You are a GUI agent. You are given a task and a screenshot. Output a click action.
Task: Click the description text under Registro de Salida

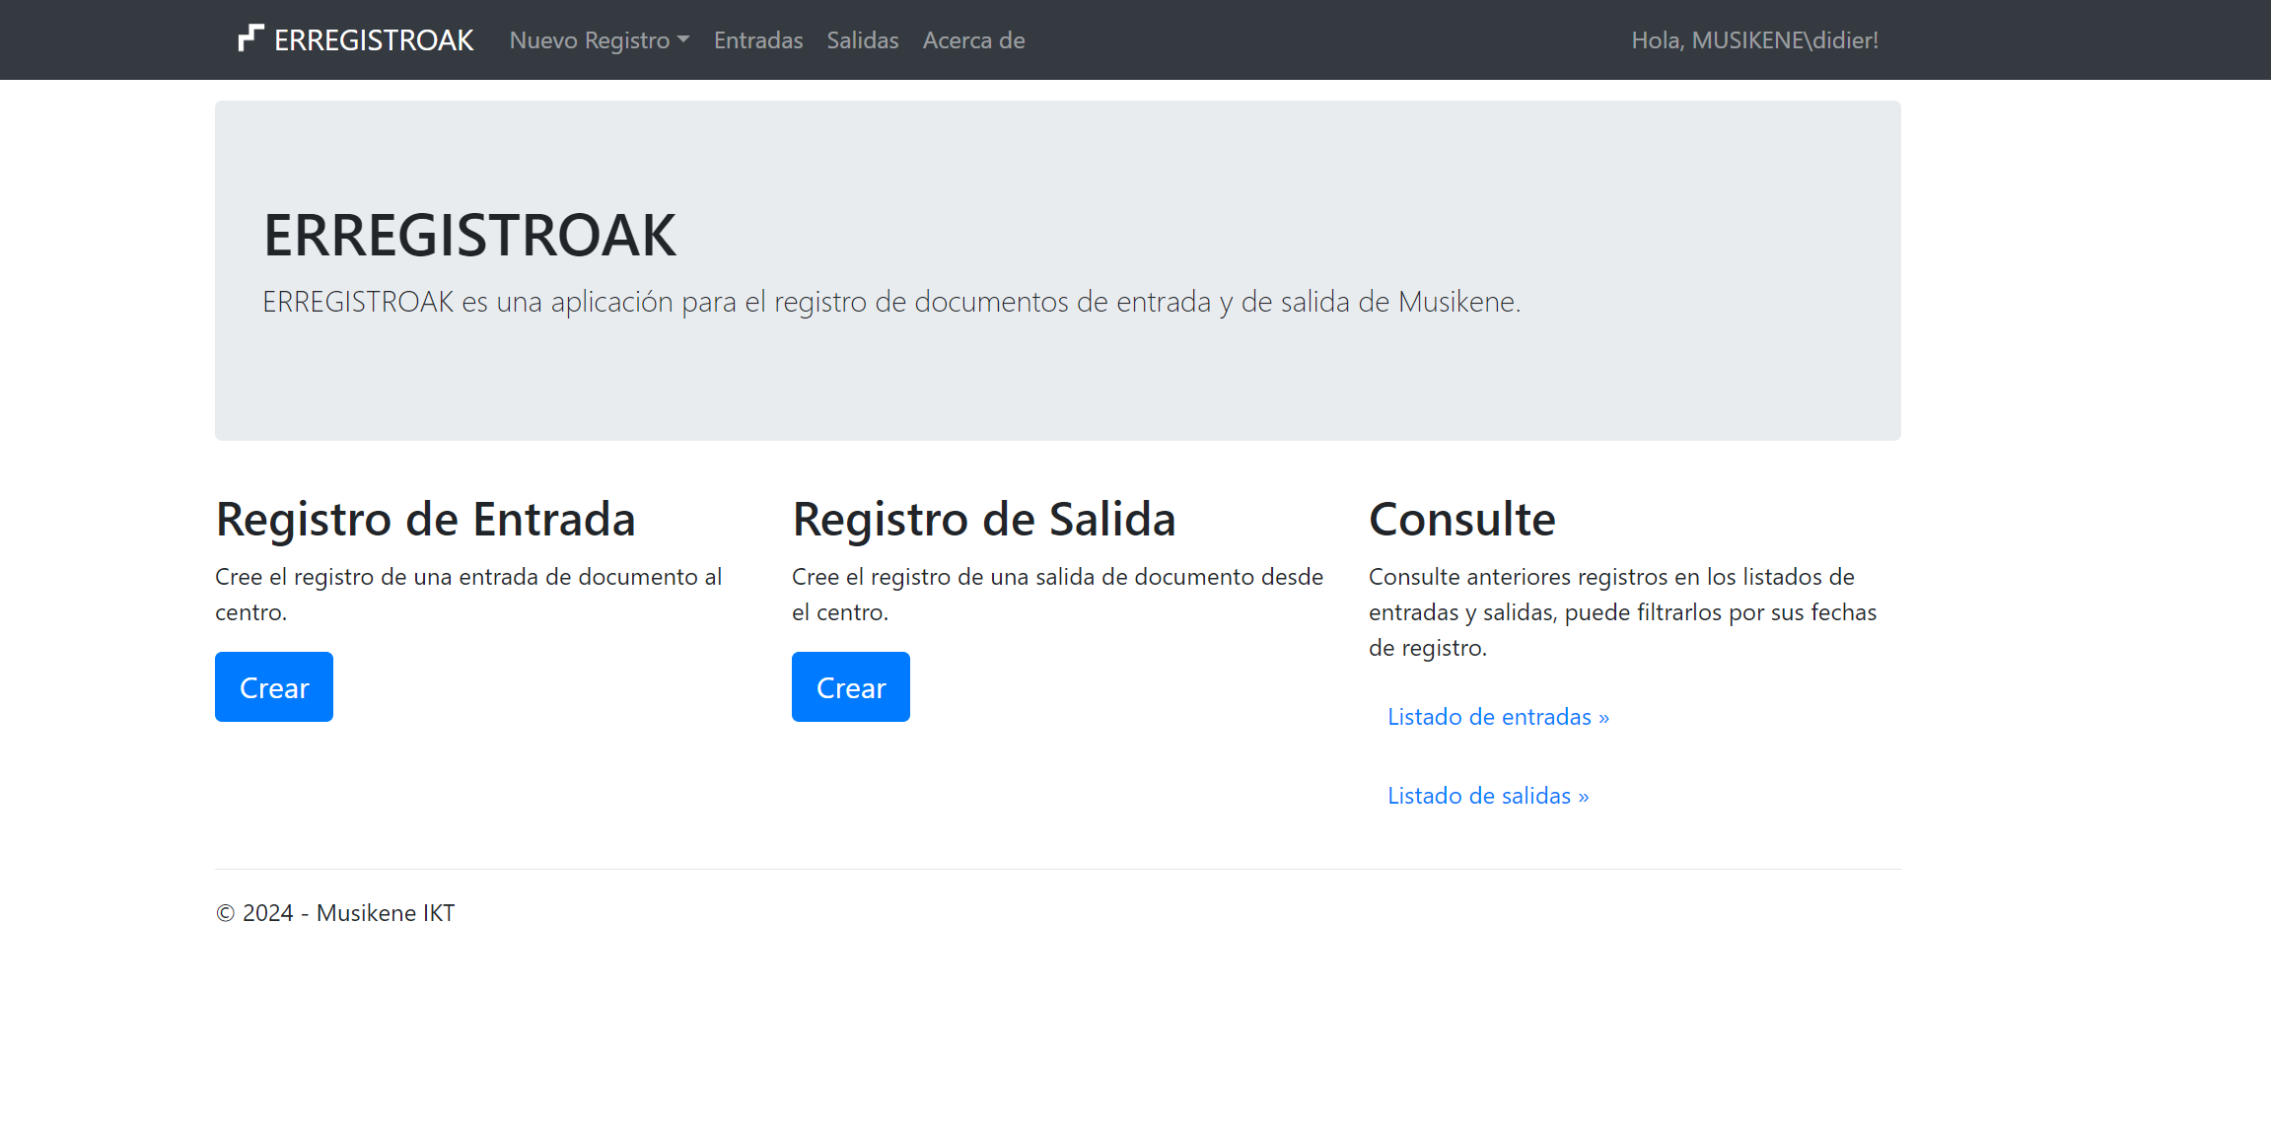(x=1056, y=594)
